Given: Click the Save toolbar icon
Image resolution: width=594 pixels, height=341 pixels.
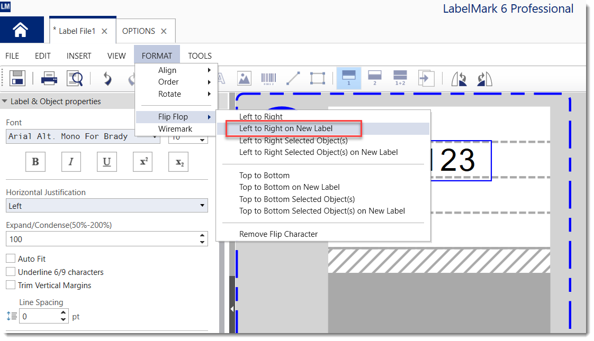Looking at the screenshot, I should (17, 78).
